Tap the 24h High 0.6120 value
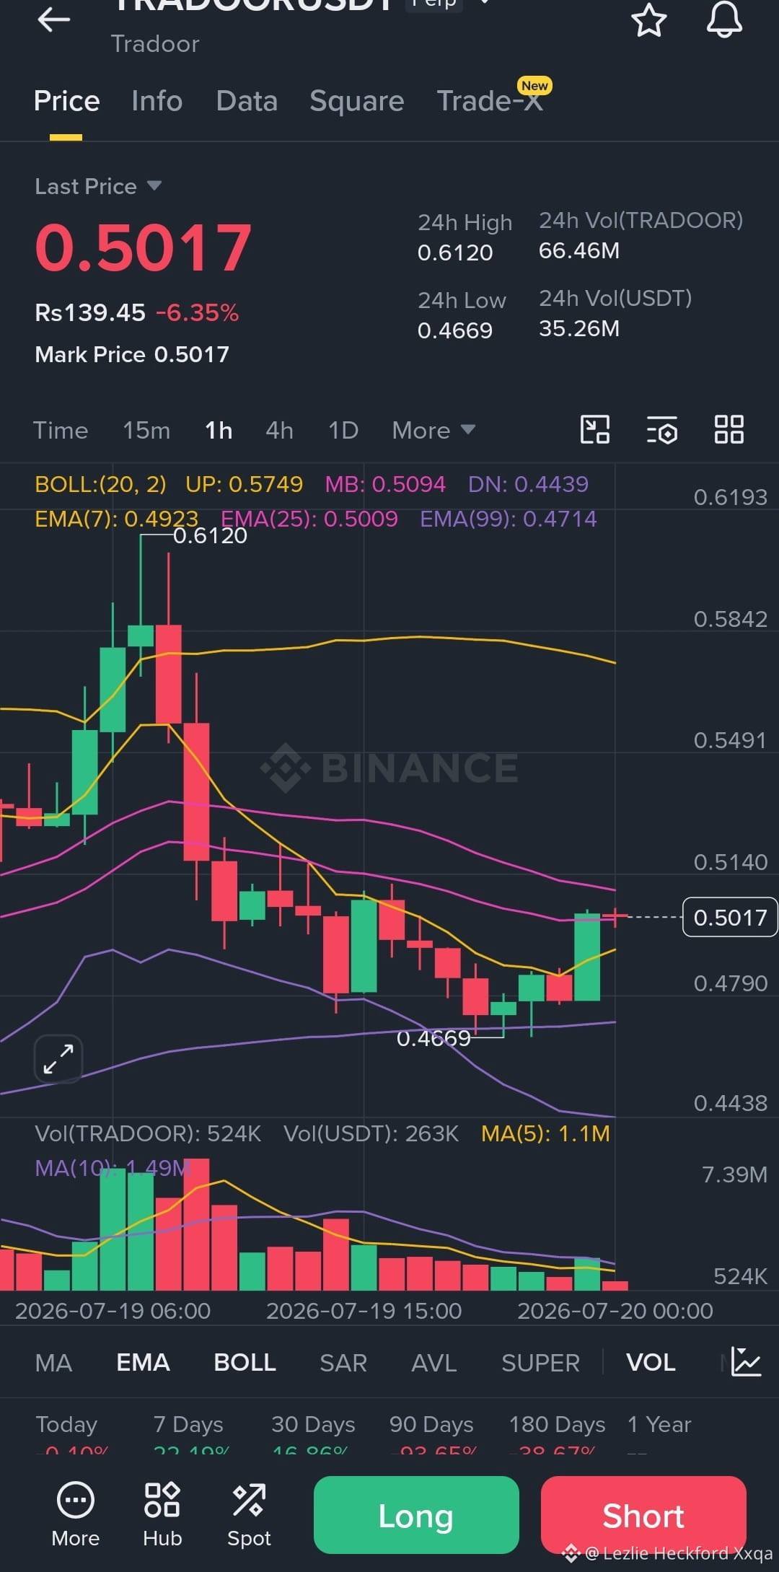This screenshot has width=779, height=1572. click(455, 253)
